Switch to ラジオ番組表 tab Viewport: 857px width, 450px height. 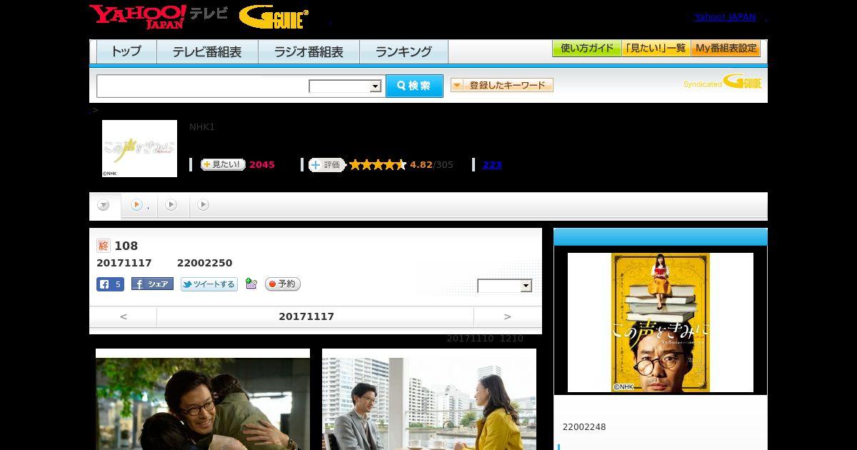[309, 52]
